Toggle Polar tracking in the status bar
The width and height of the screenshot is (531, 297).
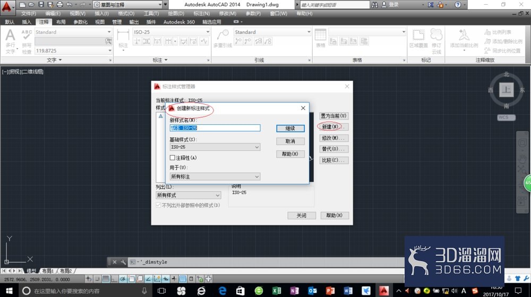123,279
